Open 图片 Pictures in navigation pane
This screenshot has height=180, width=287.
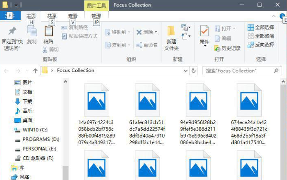23,82
